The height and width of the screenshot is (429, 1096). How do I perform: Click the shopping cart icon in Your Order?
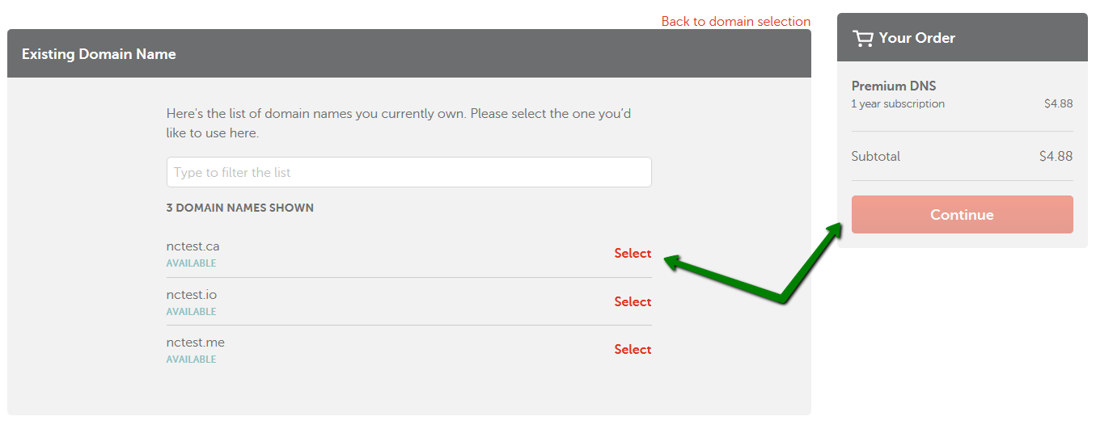click(x=863, y=38)
